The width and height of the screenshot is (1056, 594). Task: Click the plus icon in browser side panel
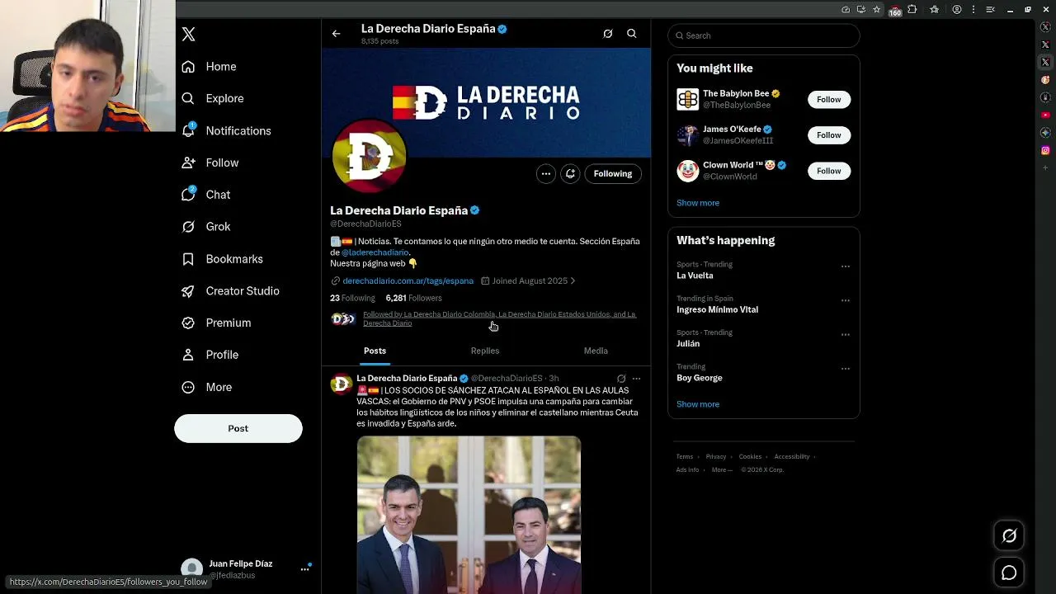[1045, 167]
